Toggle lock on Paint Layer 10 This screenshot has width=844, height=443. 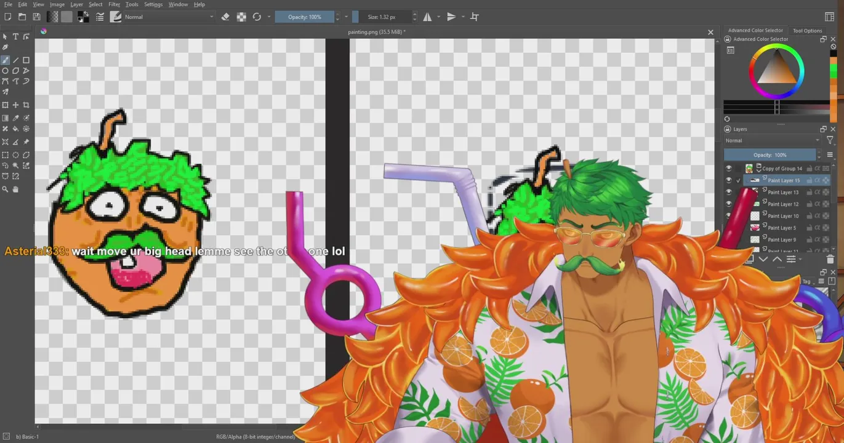click(x=810, y=216)
